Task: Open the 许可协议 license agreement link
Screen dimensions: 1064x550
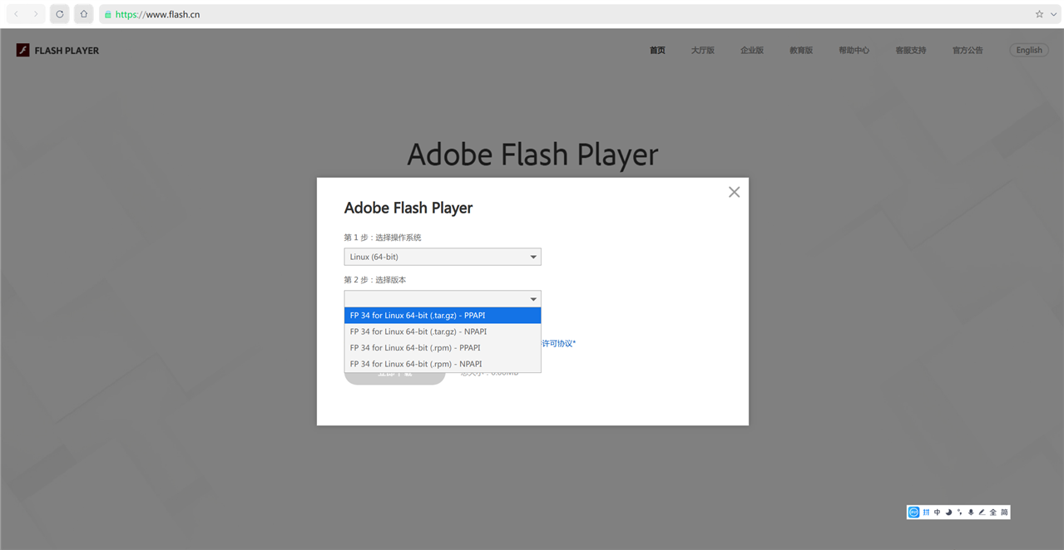Action: pos(558,343)
